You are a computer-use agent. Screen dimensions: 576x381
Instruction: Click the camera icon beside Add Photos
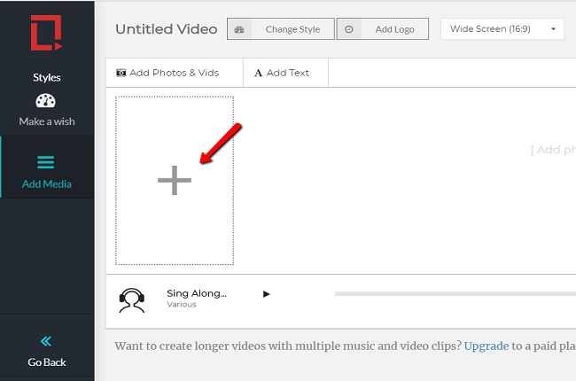coord(121,73)
